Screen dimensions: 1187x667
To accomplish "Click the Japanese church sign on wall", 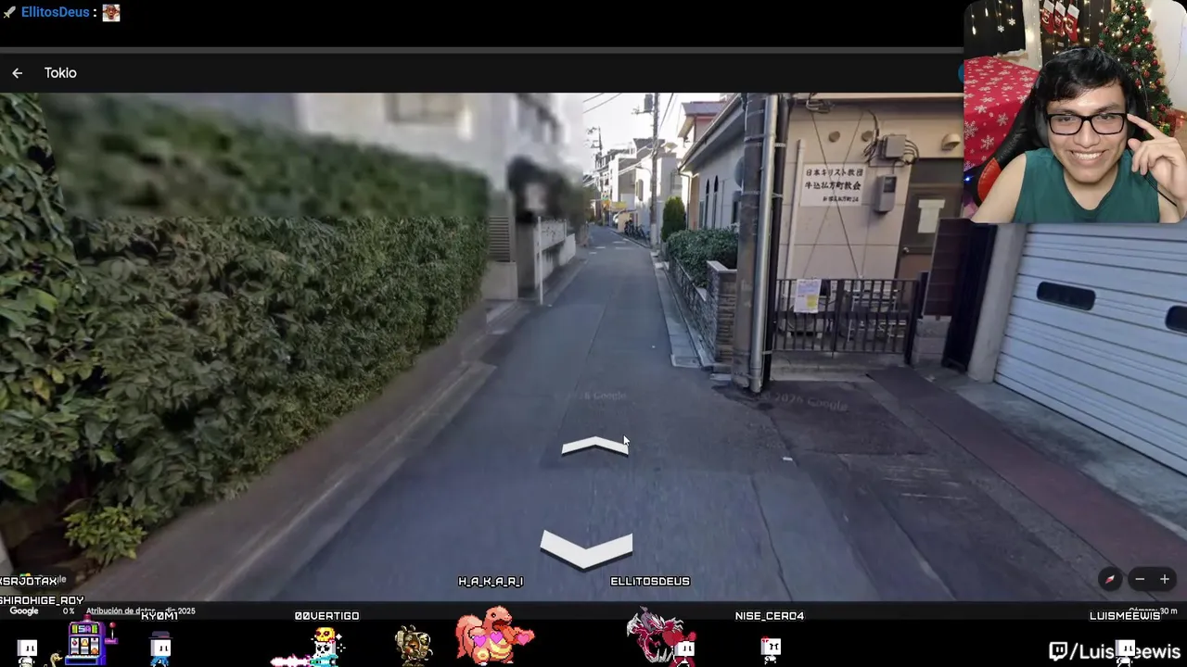I will coord(833,185).
